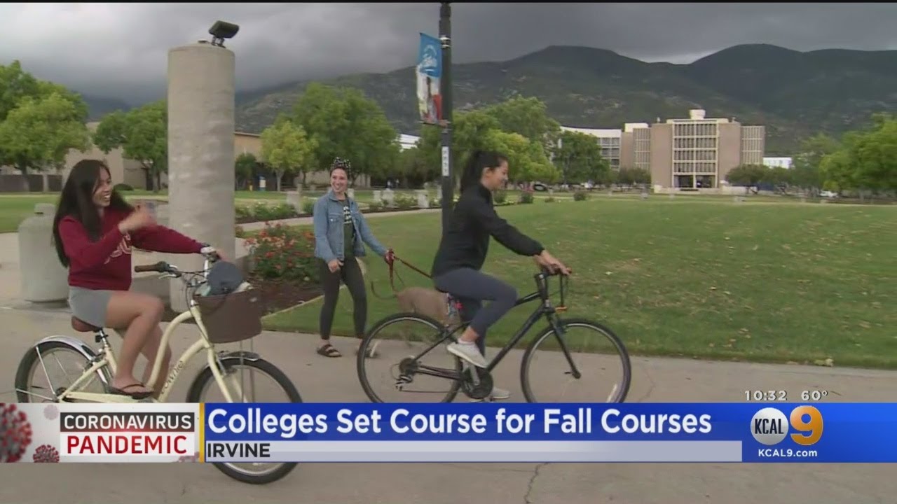Image resolution: width=897 pixels, height=504 pixels.
Task: Click the woman in the denim jacket
Action: (x=343, y=257)
